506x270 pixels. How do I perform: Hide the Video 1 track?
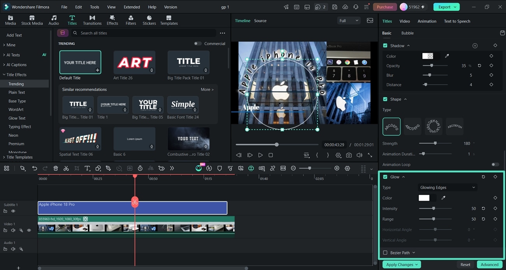click(29, 230)
